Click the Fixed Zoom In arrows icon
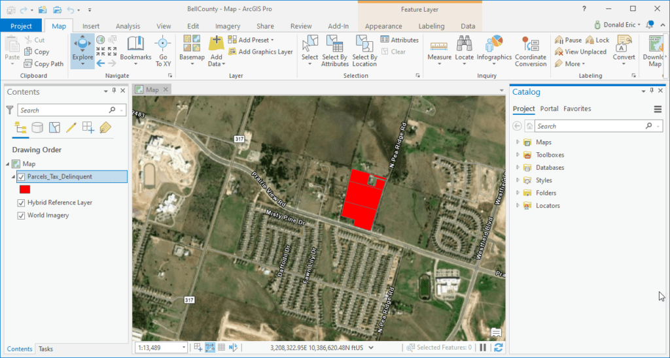Screen dimensions: 670x358 [x=100, y=52]
